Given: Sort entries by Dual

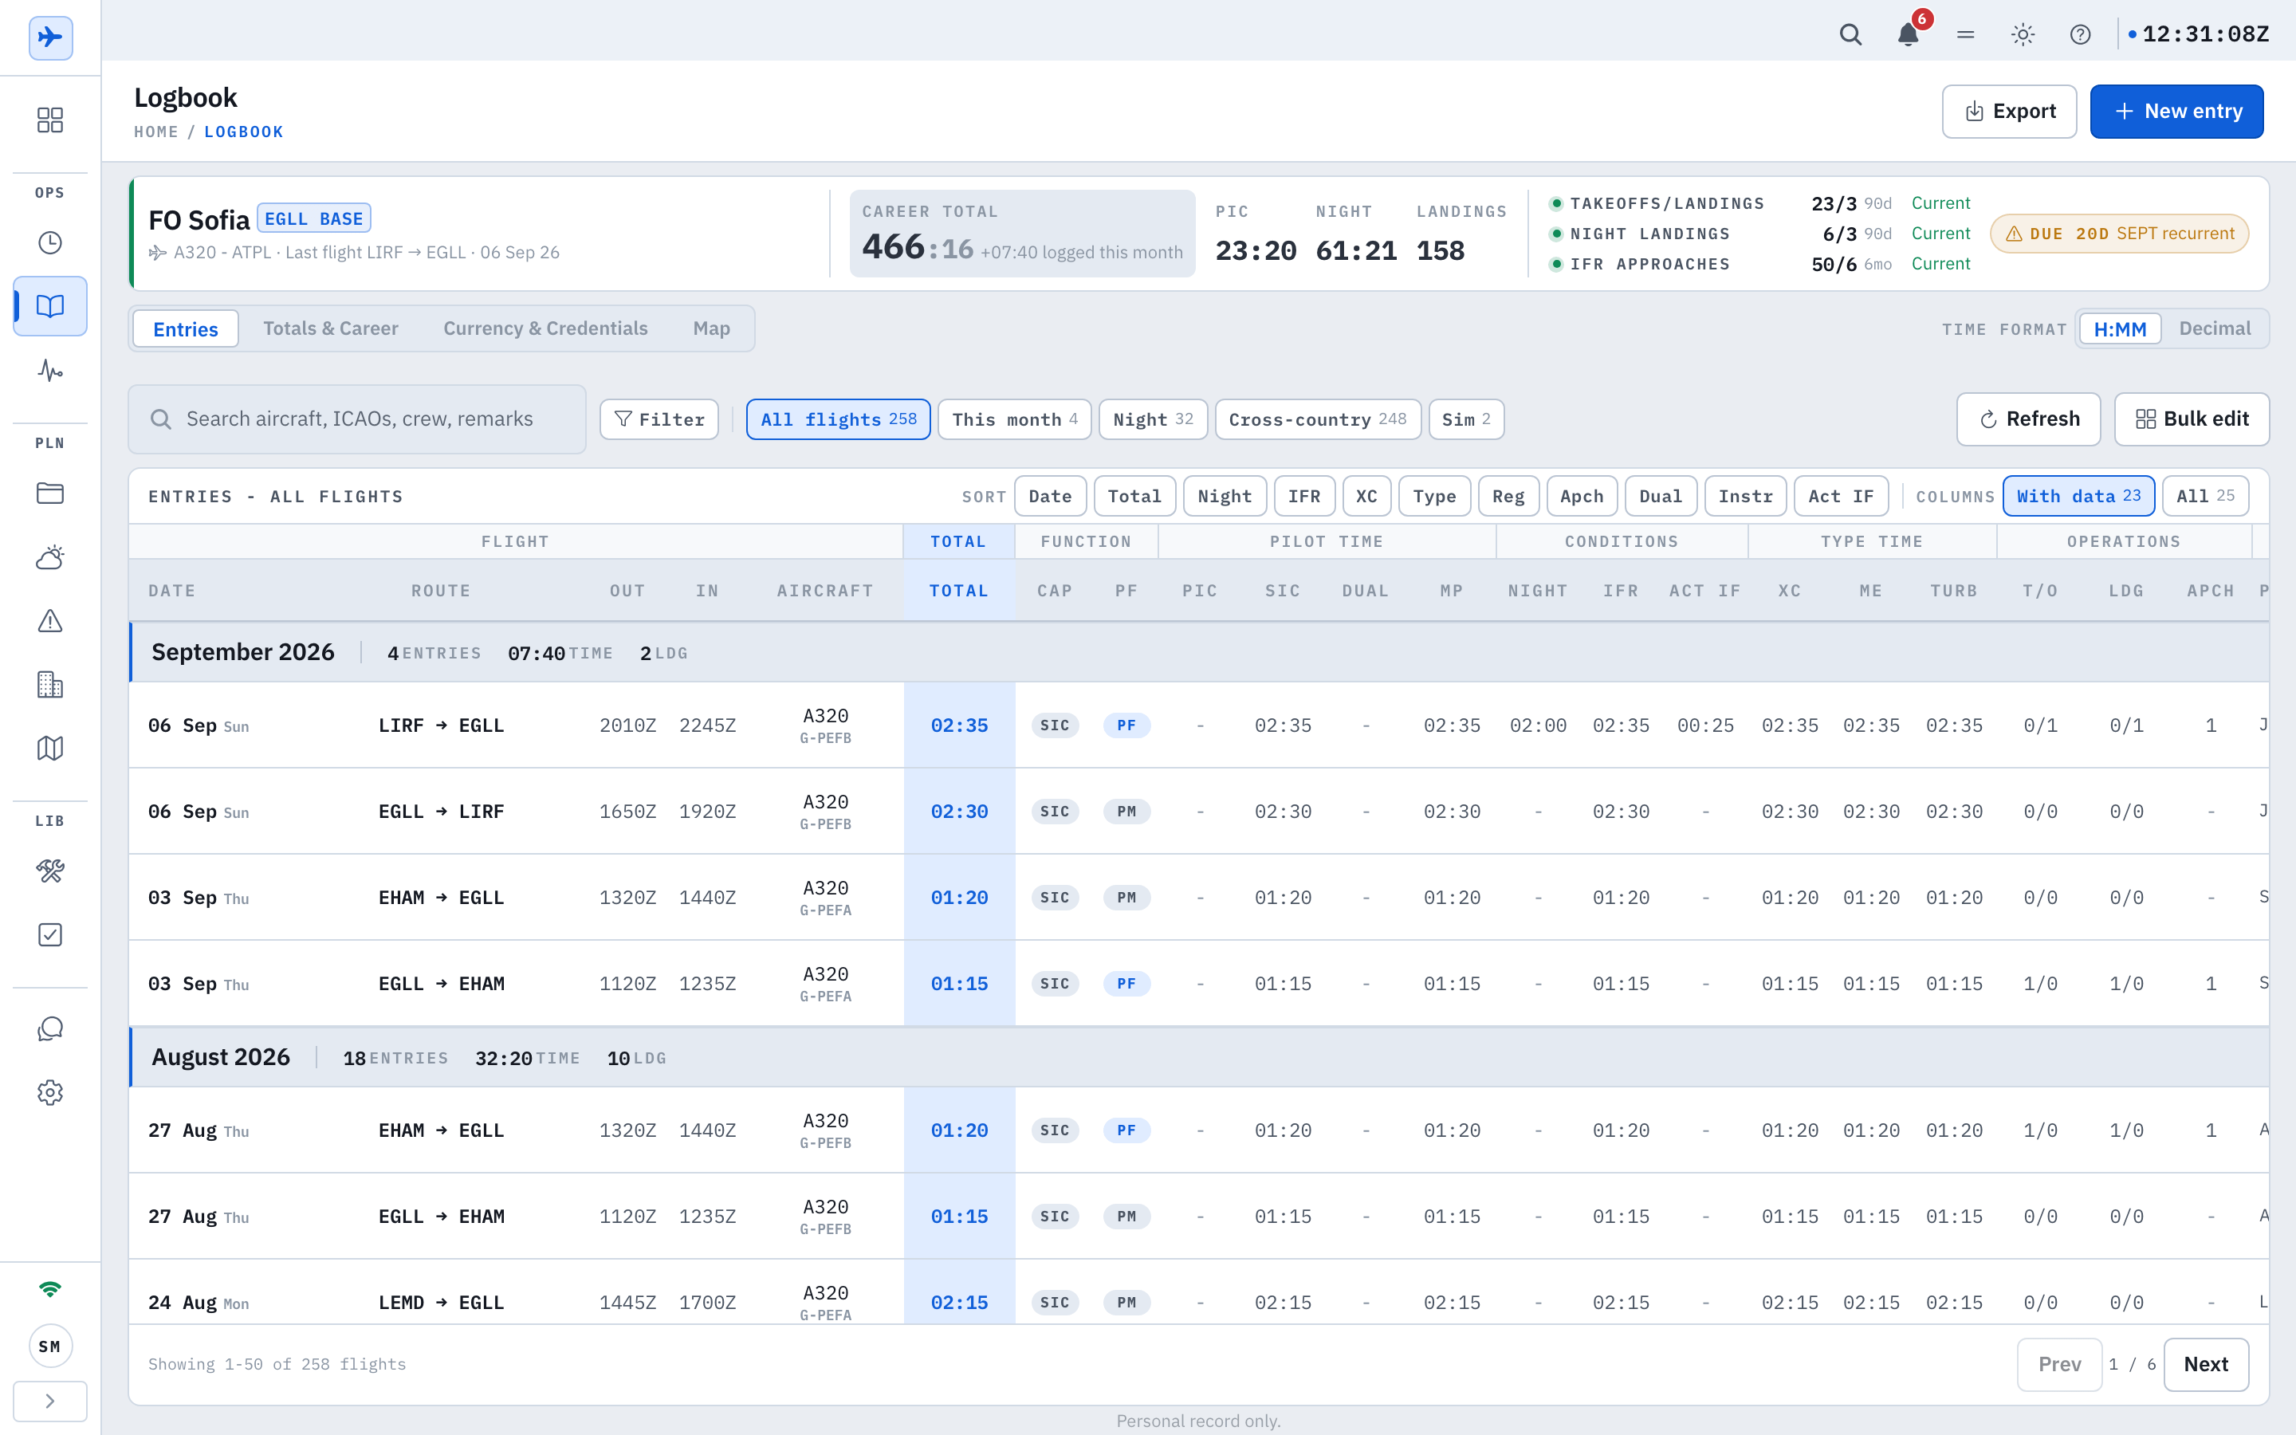Looking at the screenshot, I should click(1661, 497).
